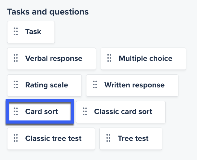This screenshot has height=160, width=197.
Task: Click the drag handle icon on Task
Action: pyautogui.click(x=16, y=32)
